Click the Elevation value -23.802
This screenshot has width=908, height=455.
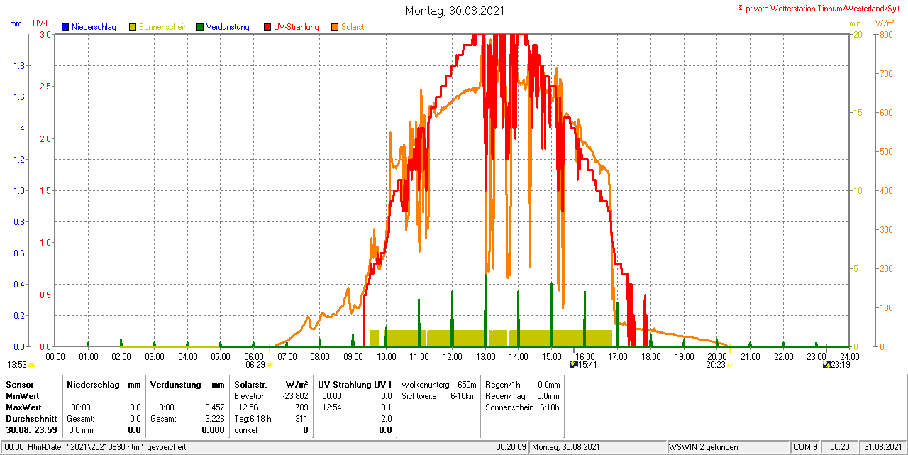tap(296, 395)
